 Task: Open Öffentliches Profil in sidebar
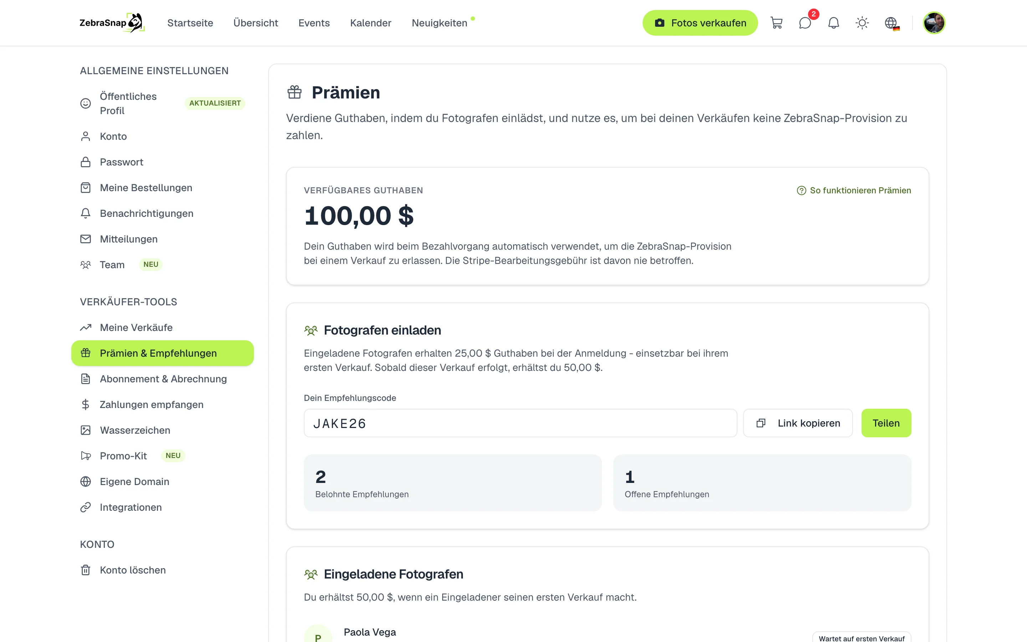(x=163, y=103)
